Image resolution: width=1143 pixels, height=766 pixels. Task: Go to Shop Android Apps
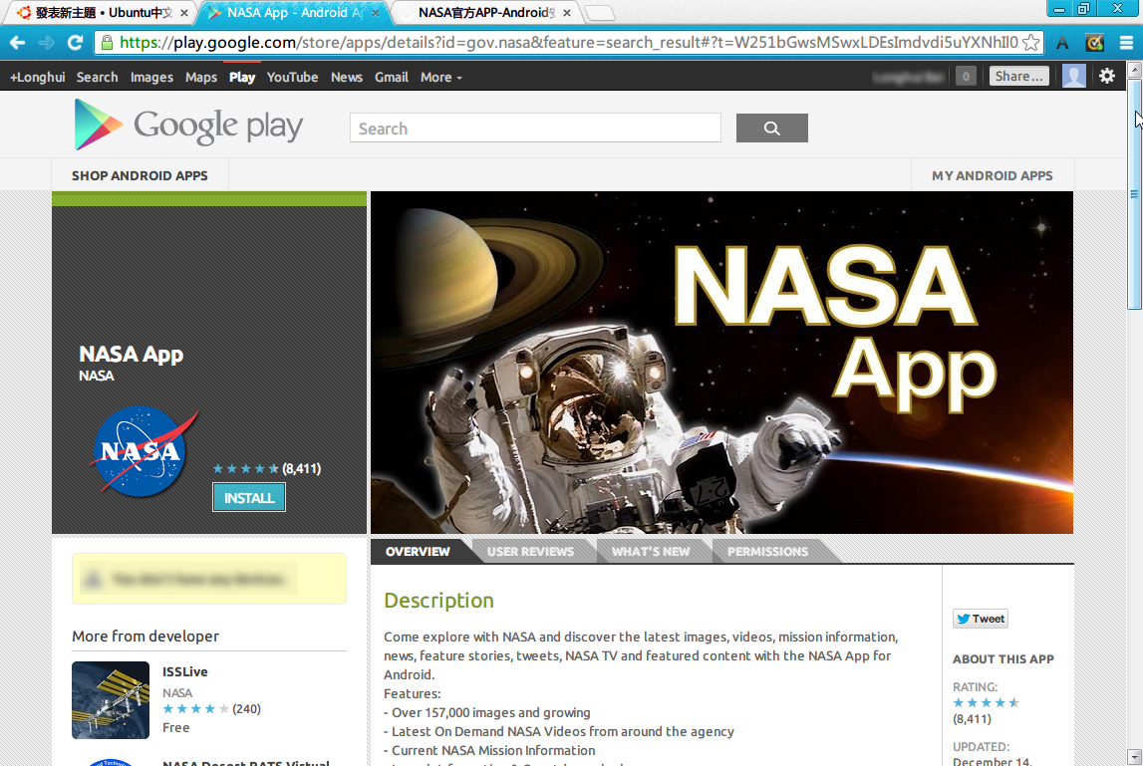[x=140, y=175]
